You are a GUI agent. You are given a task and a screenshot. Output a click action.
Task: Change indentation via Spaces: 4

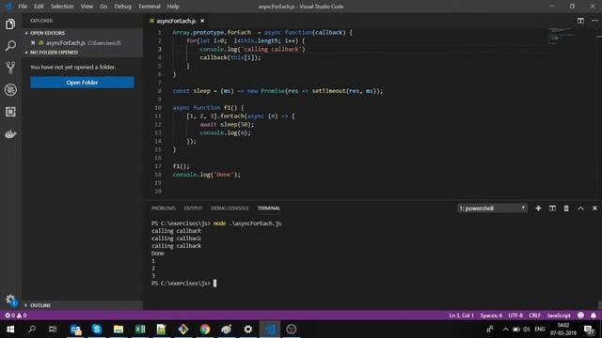pos(491,315)
